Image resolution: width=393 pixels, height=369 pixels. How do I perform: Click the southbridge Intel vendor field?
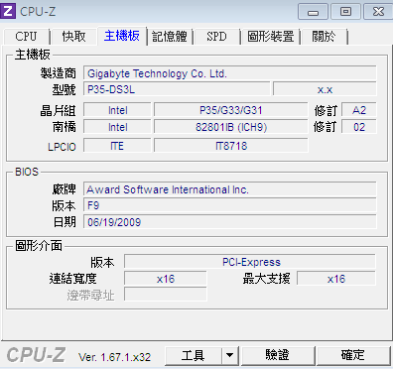point(117,127)
